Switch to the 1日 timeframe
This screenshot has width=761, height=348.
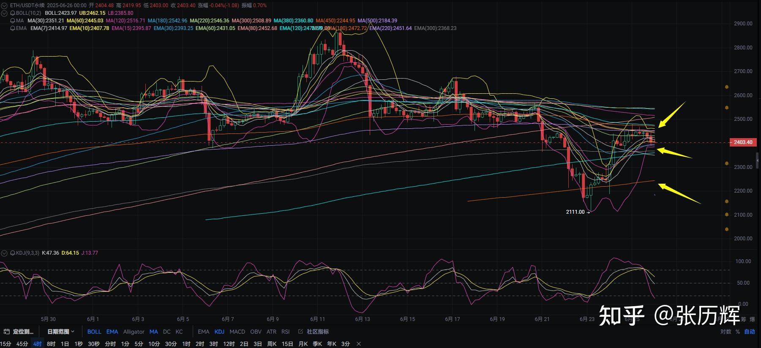65,344
